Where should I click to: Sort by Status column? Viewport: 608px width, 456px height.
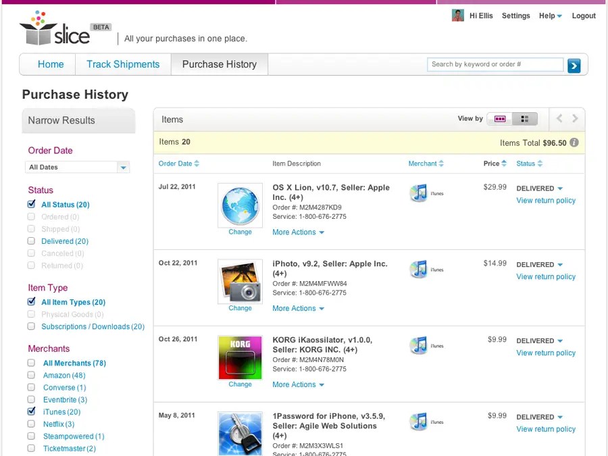pyautogui.click(x=529, y=163)
